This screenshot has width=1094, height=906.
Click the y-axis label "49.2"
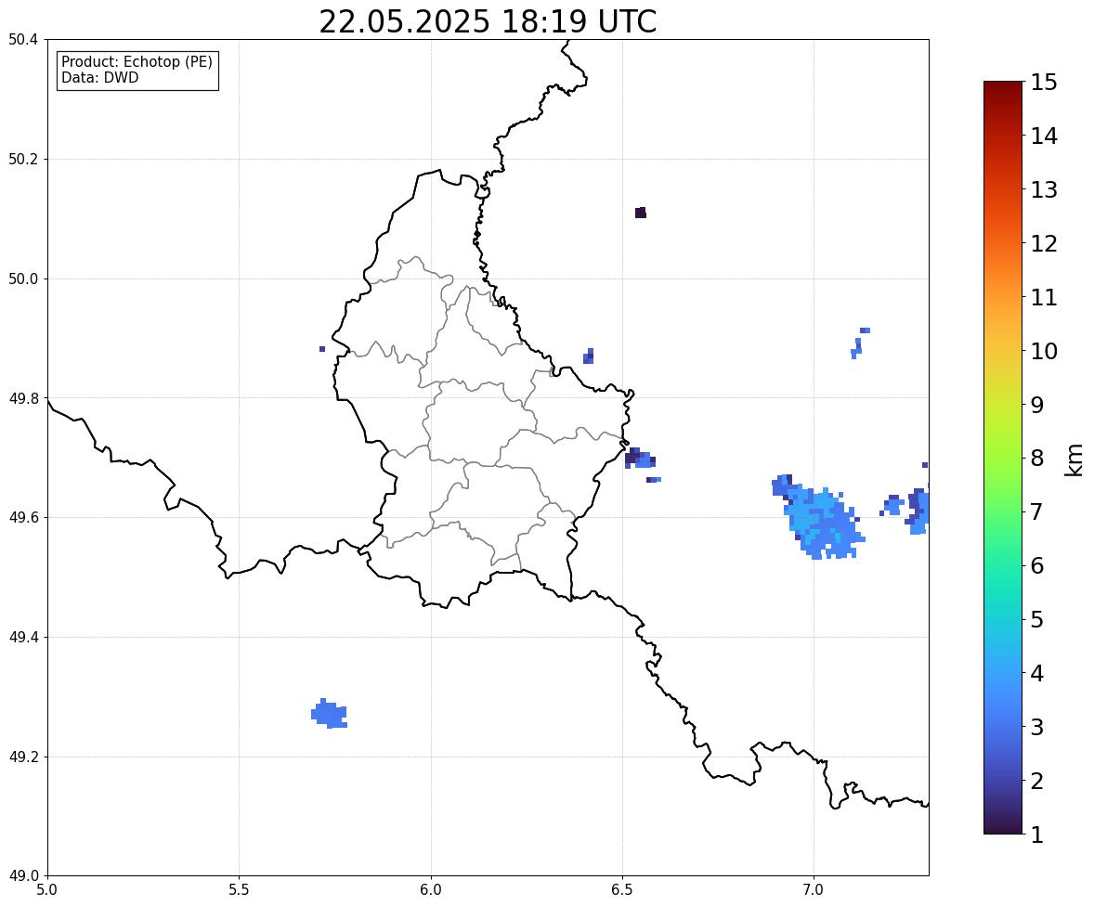pyautogui.click(x=22, y=757)
